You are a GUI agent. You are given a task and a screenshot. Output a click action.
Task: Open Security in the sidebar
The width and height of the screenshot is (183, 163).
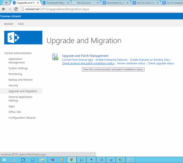tap(13, 85)
